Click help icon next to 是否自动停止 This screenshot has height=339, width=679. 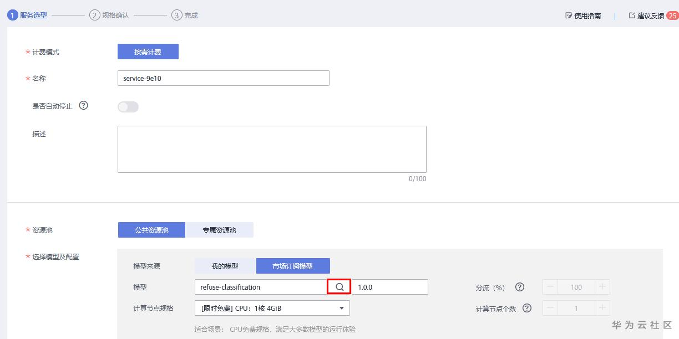[84, 105]
